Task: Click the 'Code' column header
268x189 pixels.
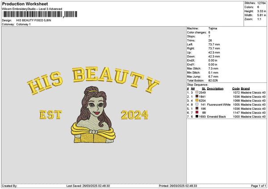Action: pyautogui.click(x=236, y=89)
